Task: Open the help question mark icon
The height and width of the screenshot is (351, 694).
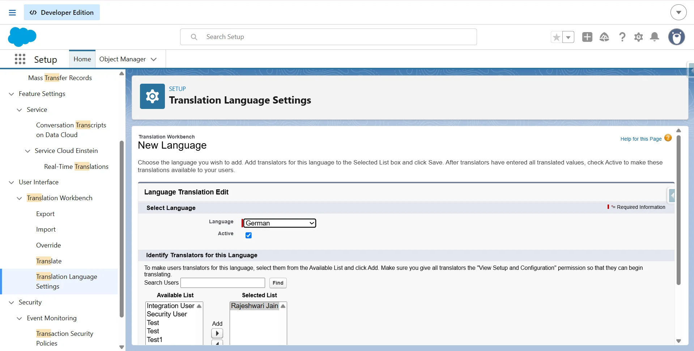Action: 622,37
